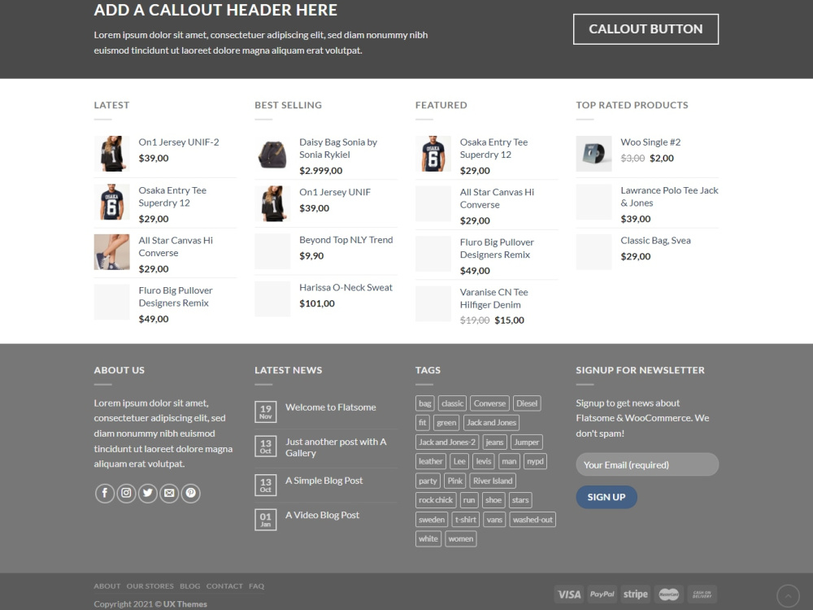Screen dimensions: 813x610
Task: Open Lawrance Polo Tee Jack & Jones product
Action: (x=669, y=197)
